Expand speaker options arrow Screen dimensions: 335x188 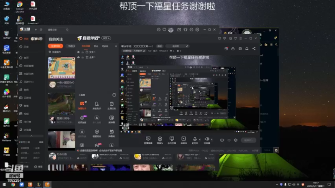tap(212, 140)
